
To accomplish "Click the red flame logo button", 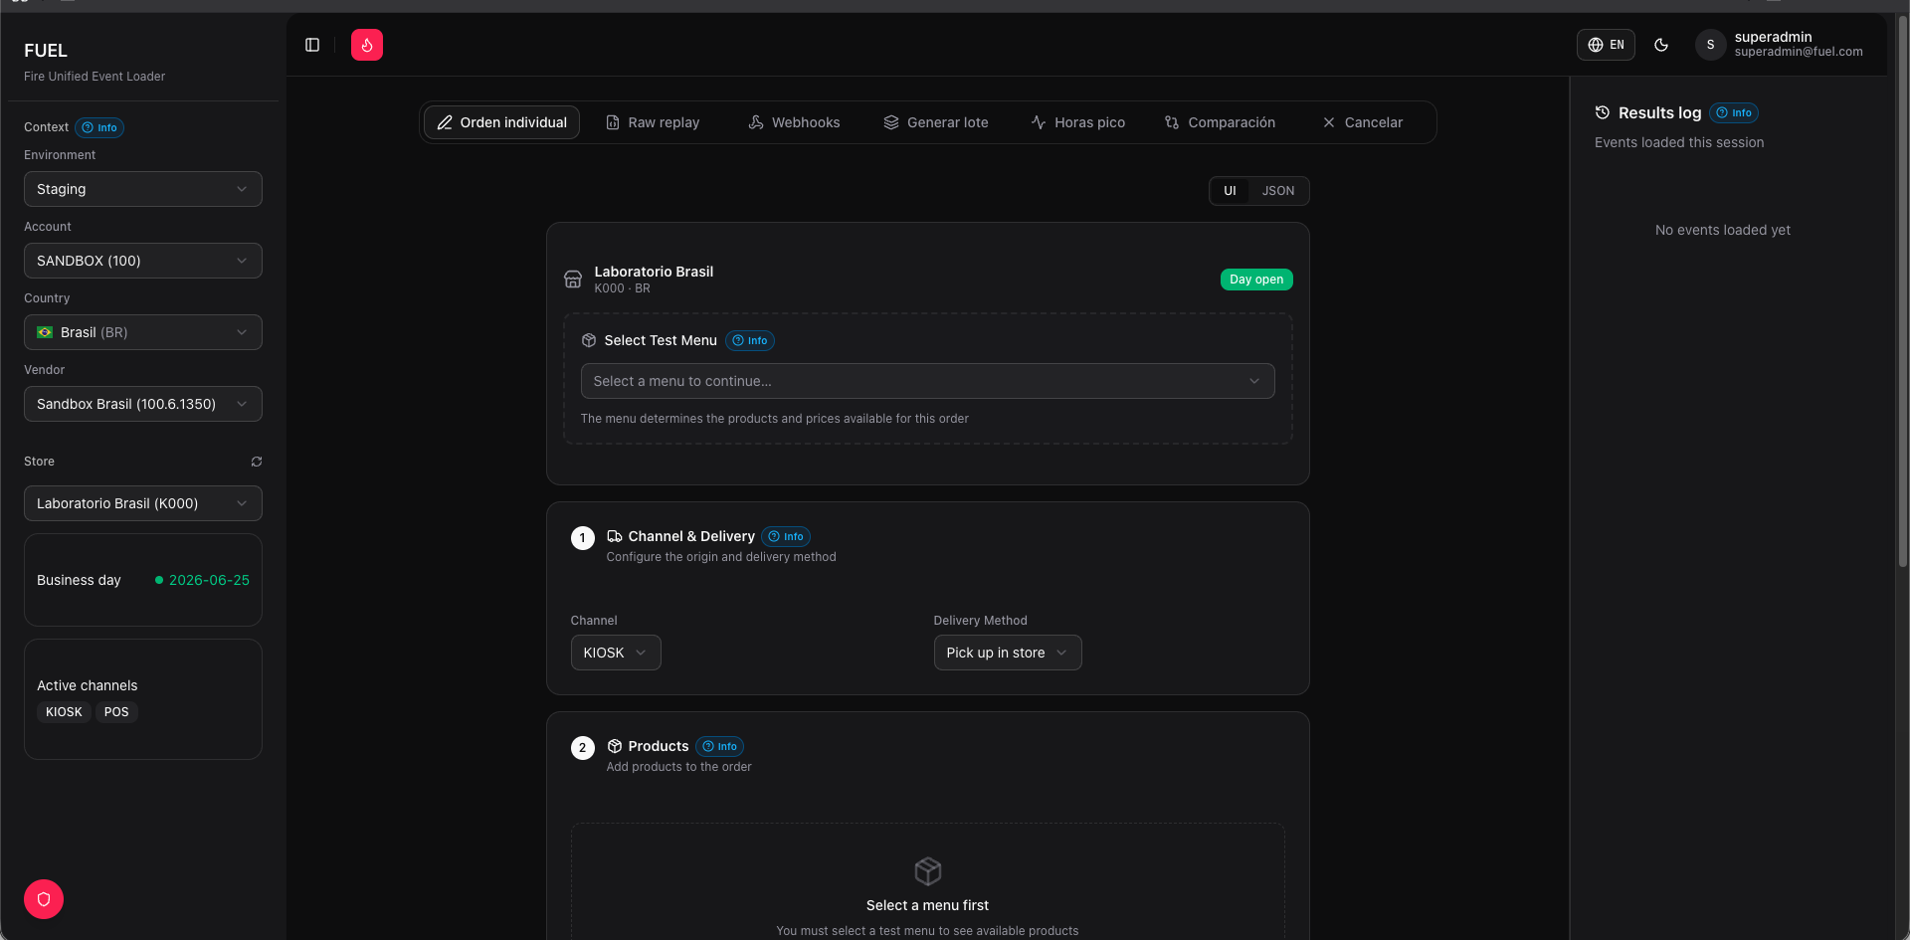I will [x=367, y=45].
